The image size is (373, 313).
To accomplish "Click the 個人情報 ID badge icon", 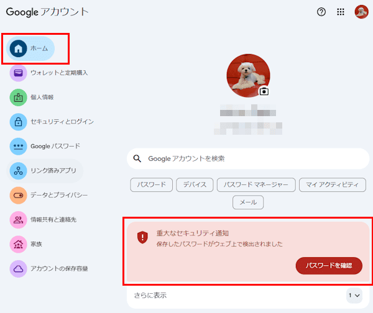I will 18,98.
